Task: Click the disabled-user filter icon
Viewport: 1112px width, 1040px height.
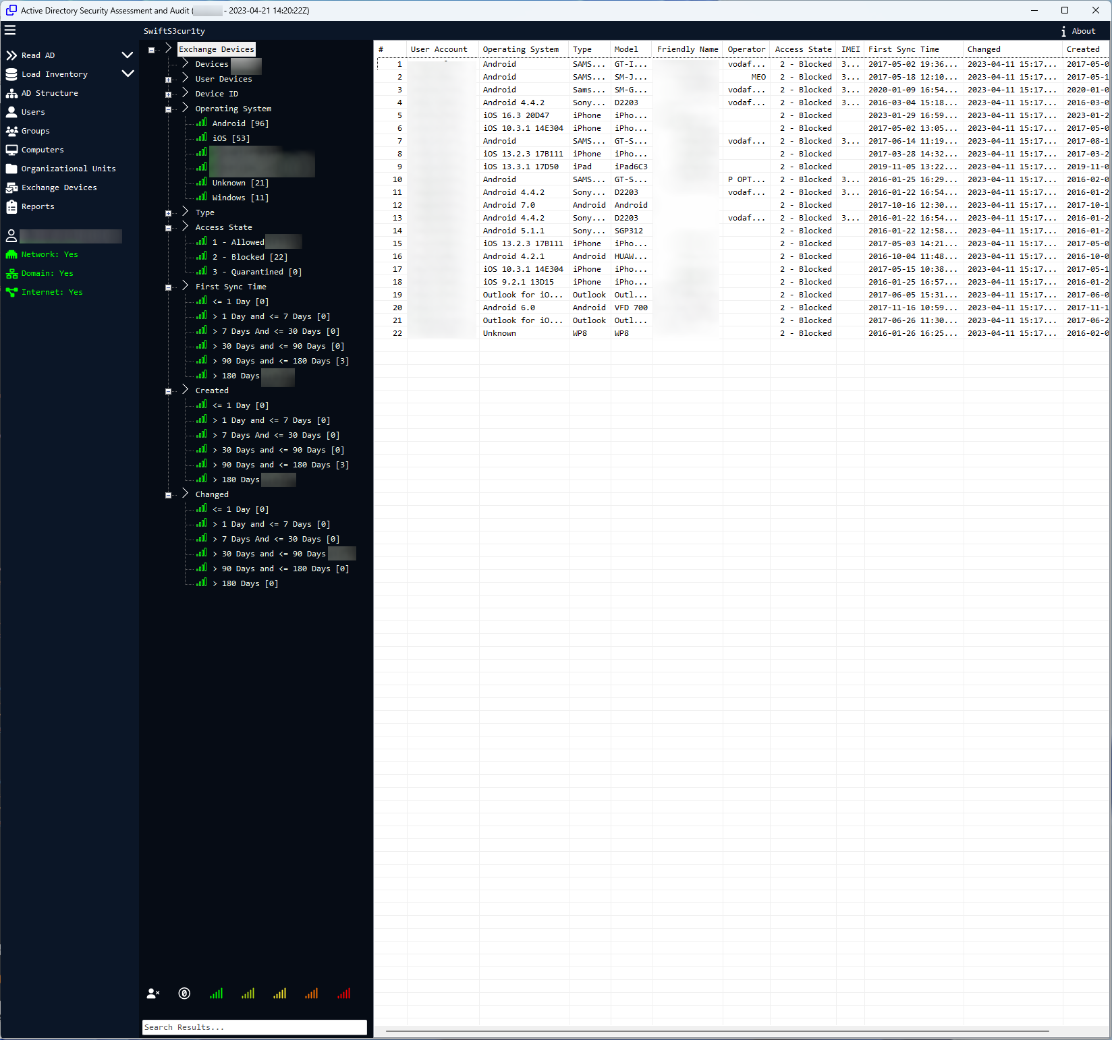Action: tap(153, 993)
